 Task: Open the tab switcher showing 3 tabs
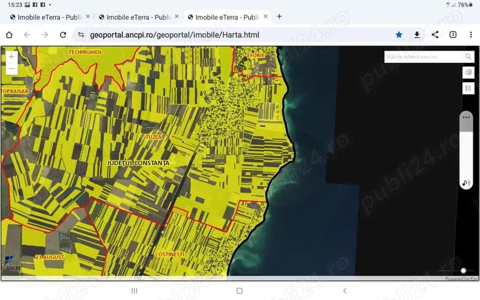coord(453,35)
